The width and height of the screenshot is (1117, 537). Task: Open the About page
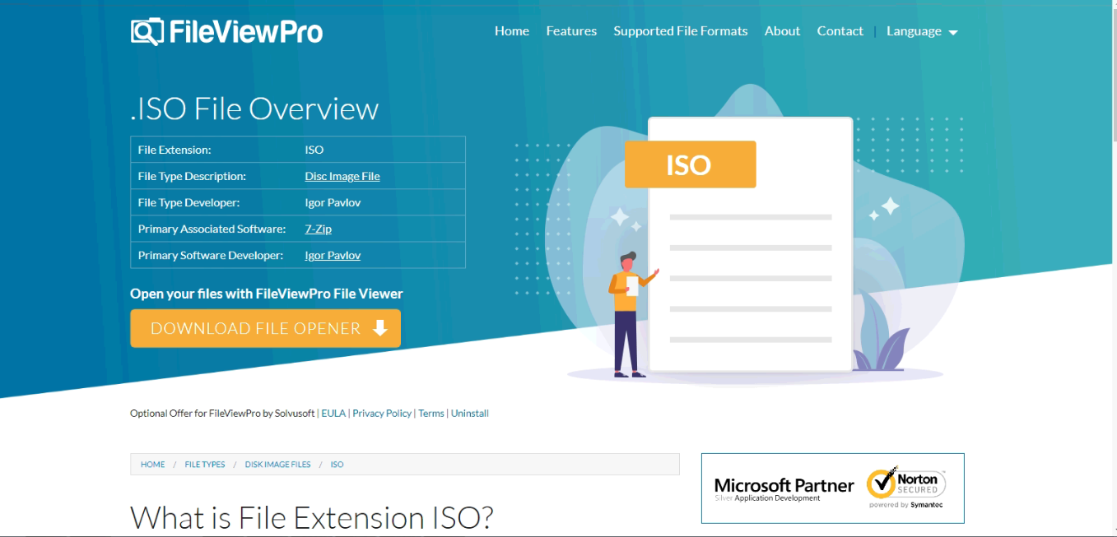(x=782, y=31)
